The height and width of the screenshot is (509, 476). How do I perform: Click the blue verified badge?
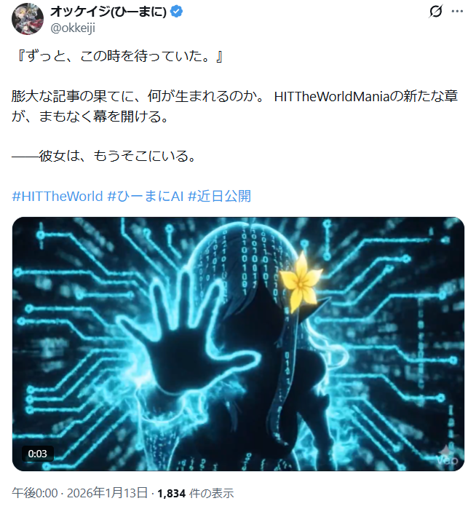[x=177, y=12]
